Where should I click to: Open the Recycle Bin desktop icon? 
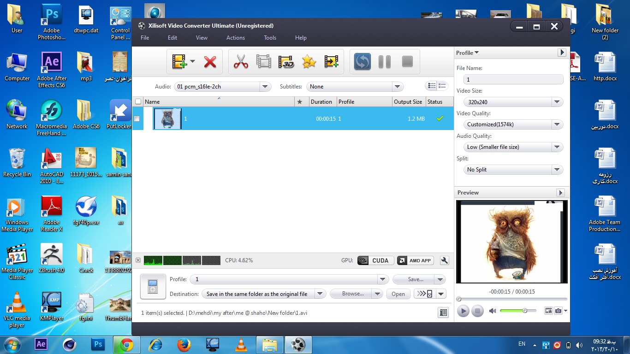(x=17, y=162)
